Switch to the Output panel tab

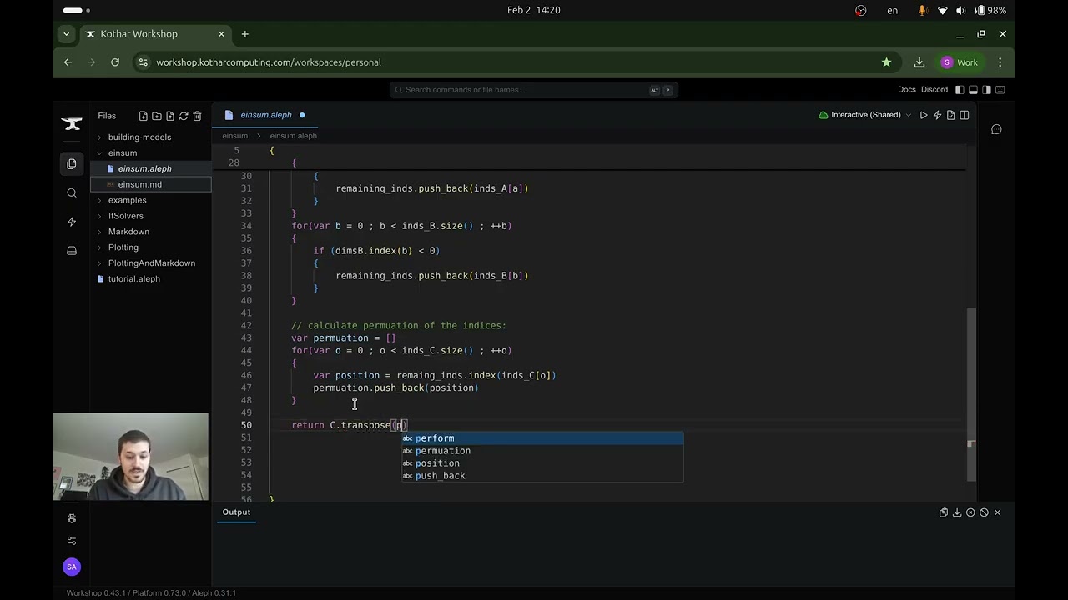point(236,512)
